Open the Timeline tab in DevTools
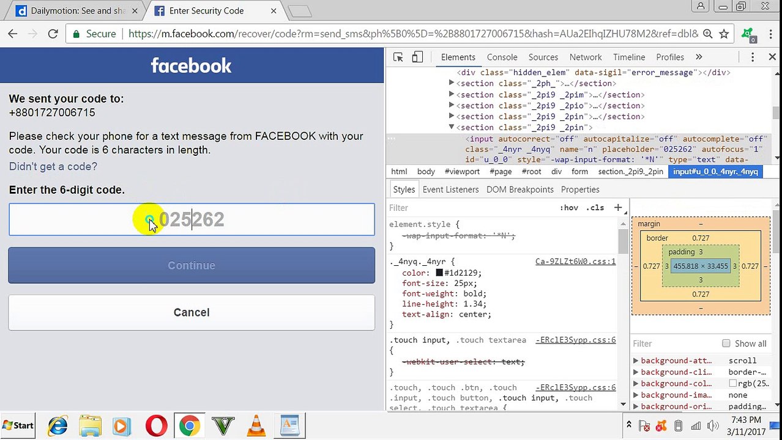Image resolution: width=782 pixels, height=440 pixels. pos(629,57)
